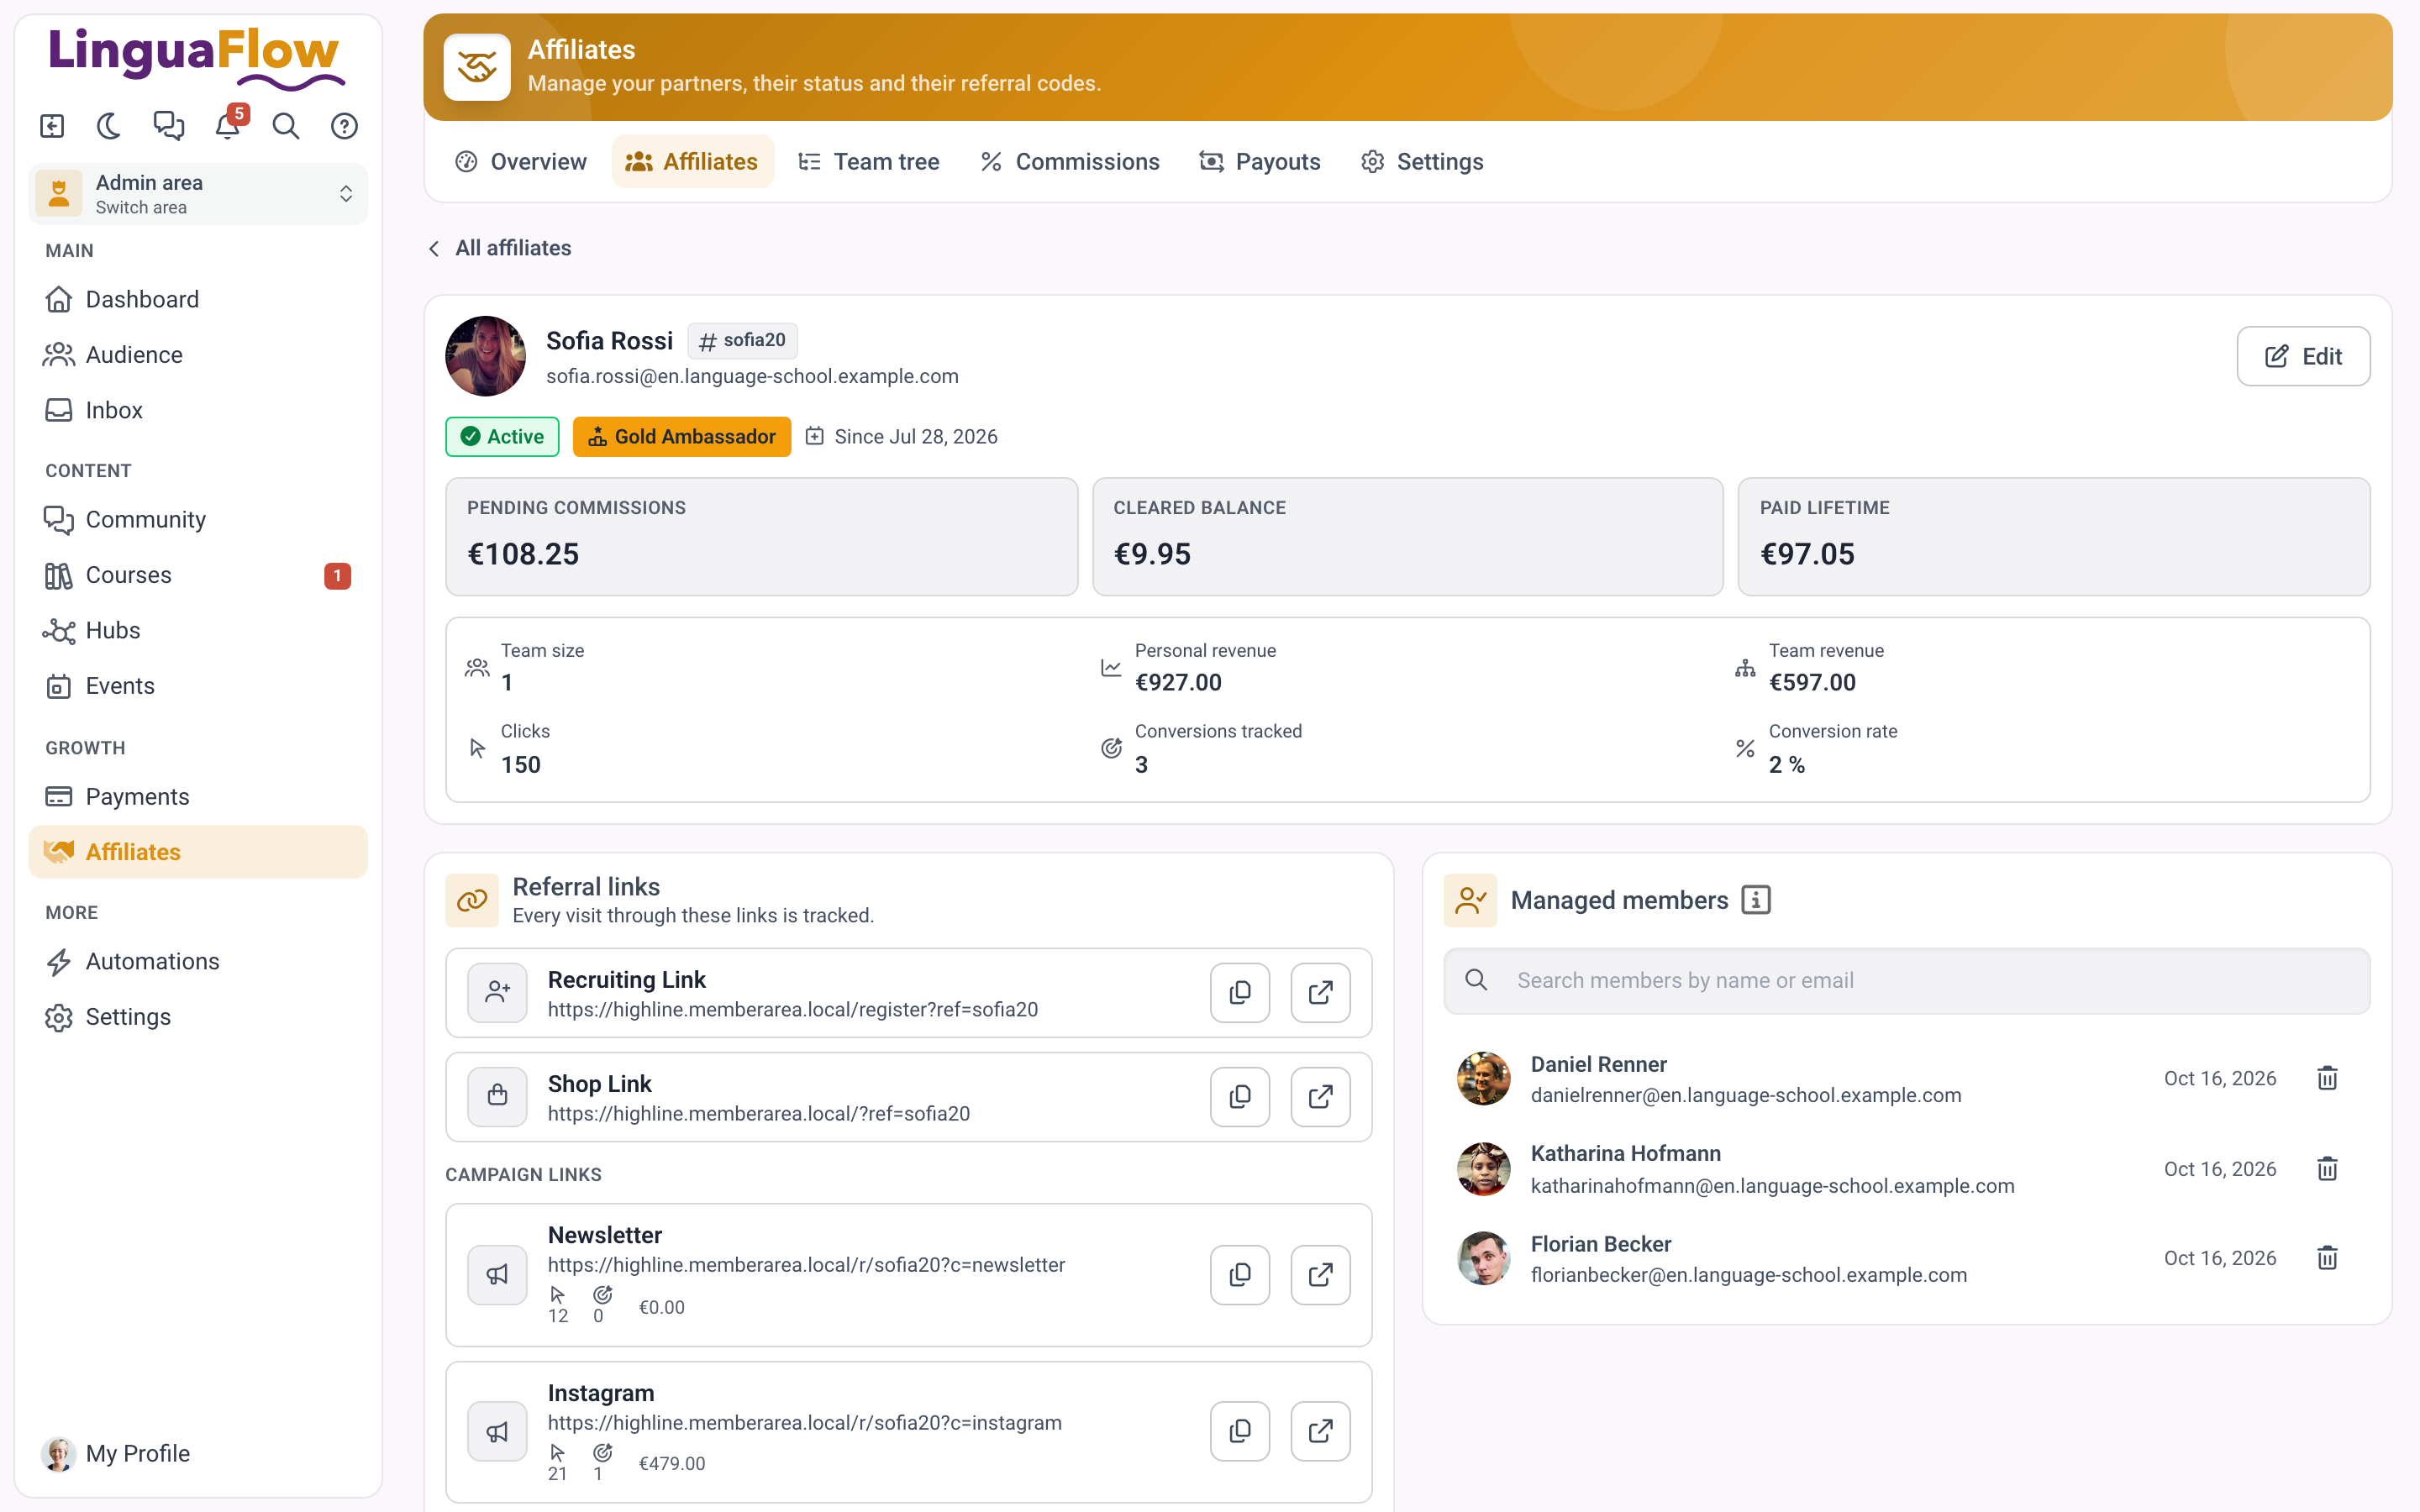This screenshot has height=1512, width=2420.
Task: Click the Instagram megaphone icon
Action: [497, 1432]
